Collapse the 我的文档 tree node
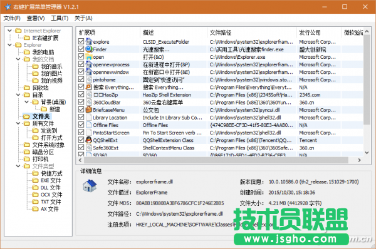 click(x=18, y=59)
